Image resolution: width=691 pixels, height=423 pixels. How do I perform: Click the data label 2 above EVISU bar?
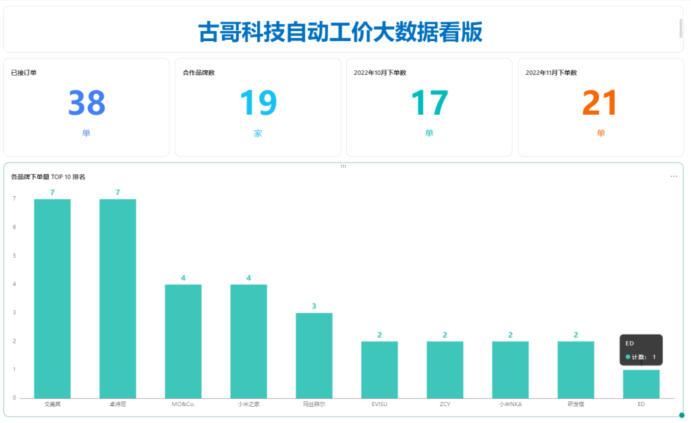379,335
